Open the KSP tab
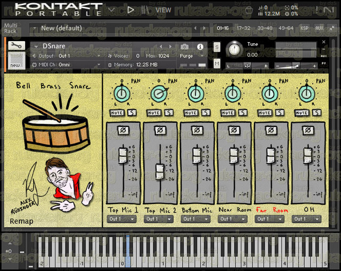This screenshot has height=271, width=341. click(304, 28)
